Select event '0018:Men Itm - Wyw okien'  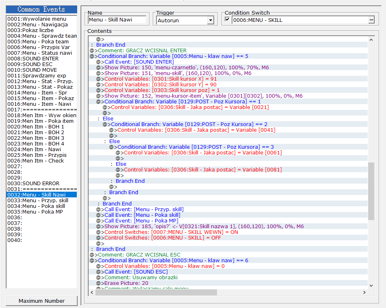42,115
